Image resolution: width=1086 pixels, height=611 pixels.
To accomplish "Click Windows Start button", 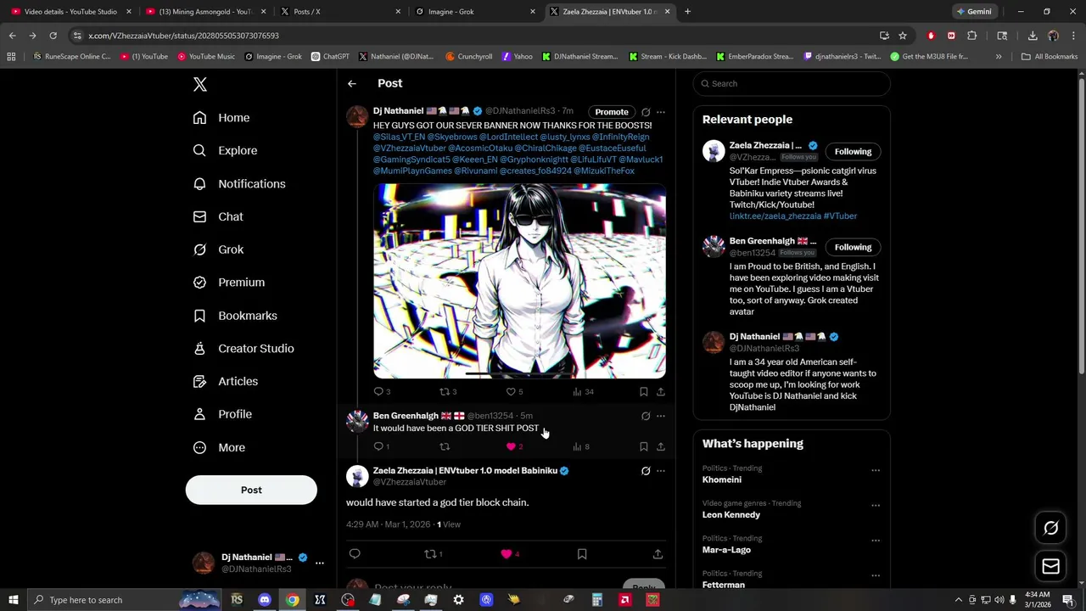I will pyautogui.click(x=13, y=600).
